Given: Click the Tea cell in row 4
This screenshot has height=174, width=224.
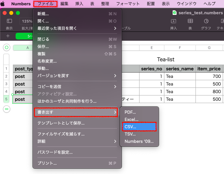Looking at the screenshot, I should (180, 91).
